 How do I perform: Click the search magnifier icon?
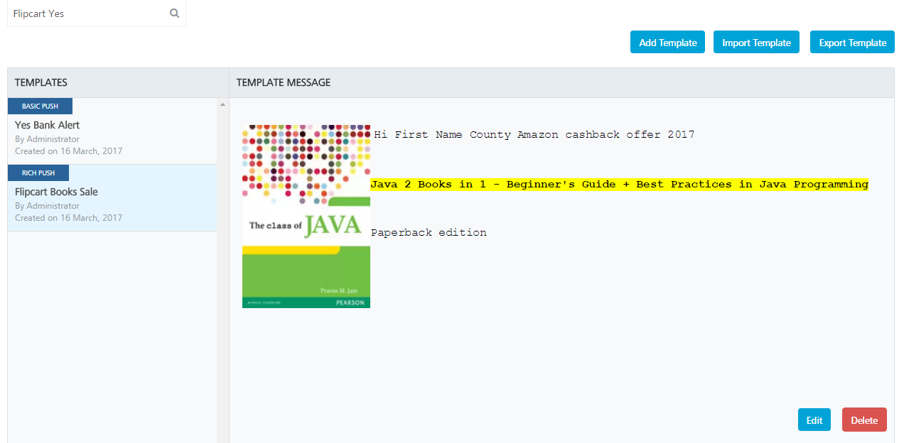(174, 13)
